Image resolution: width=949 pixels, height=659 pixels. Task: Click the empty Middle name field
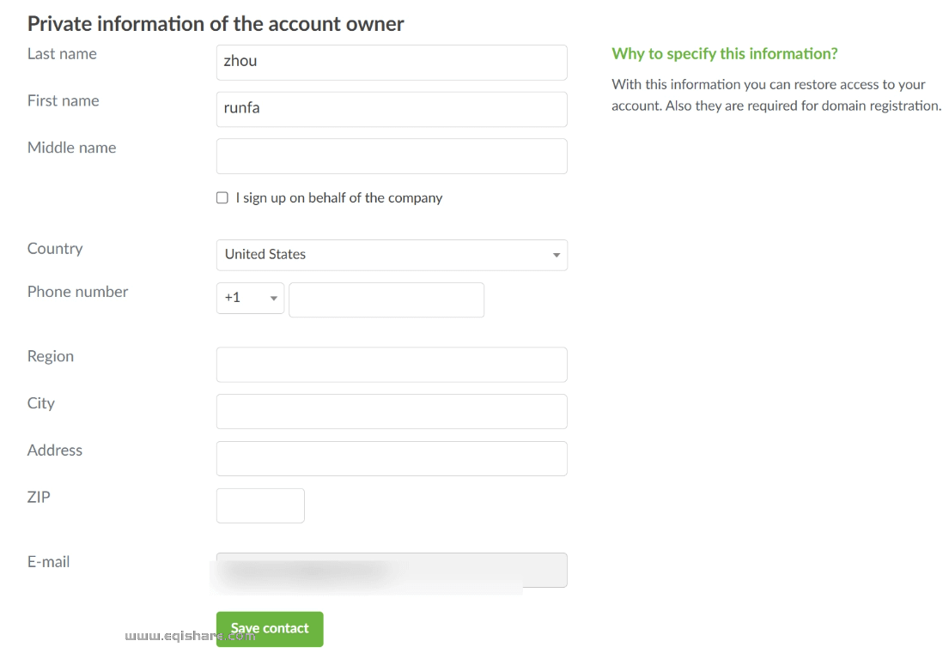tap(391, 156)
